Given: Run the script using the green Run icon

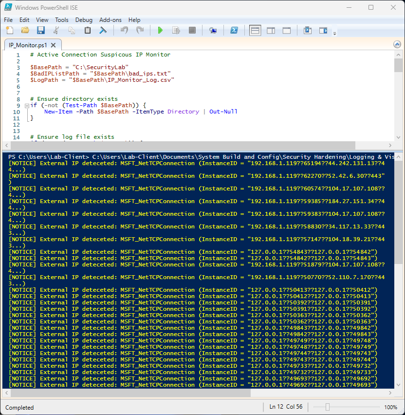Looking at the screenshot, I should [161, 30].
